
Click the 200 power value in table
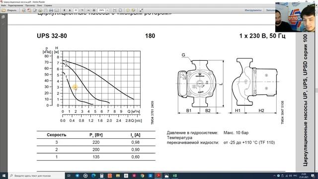(x=96, y=150)
